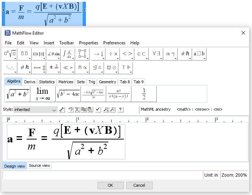Open the wavy and double arrows palette

click(39, 68)
